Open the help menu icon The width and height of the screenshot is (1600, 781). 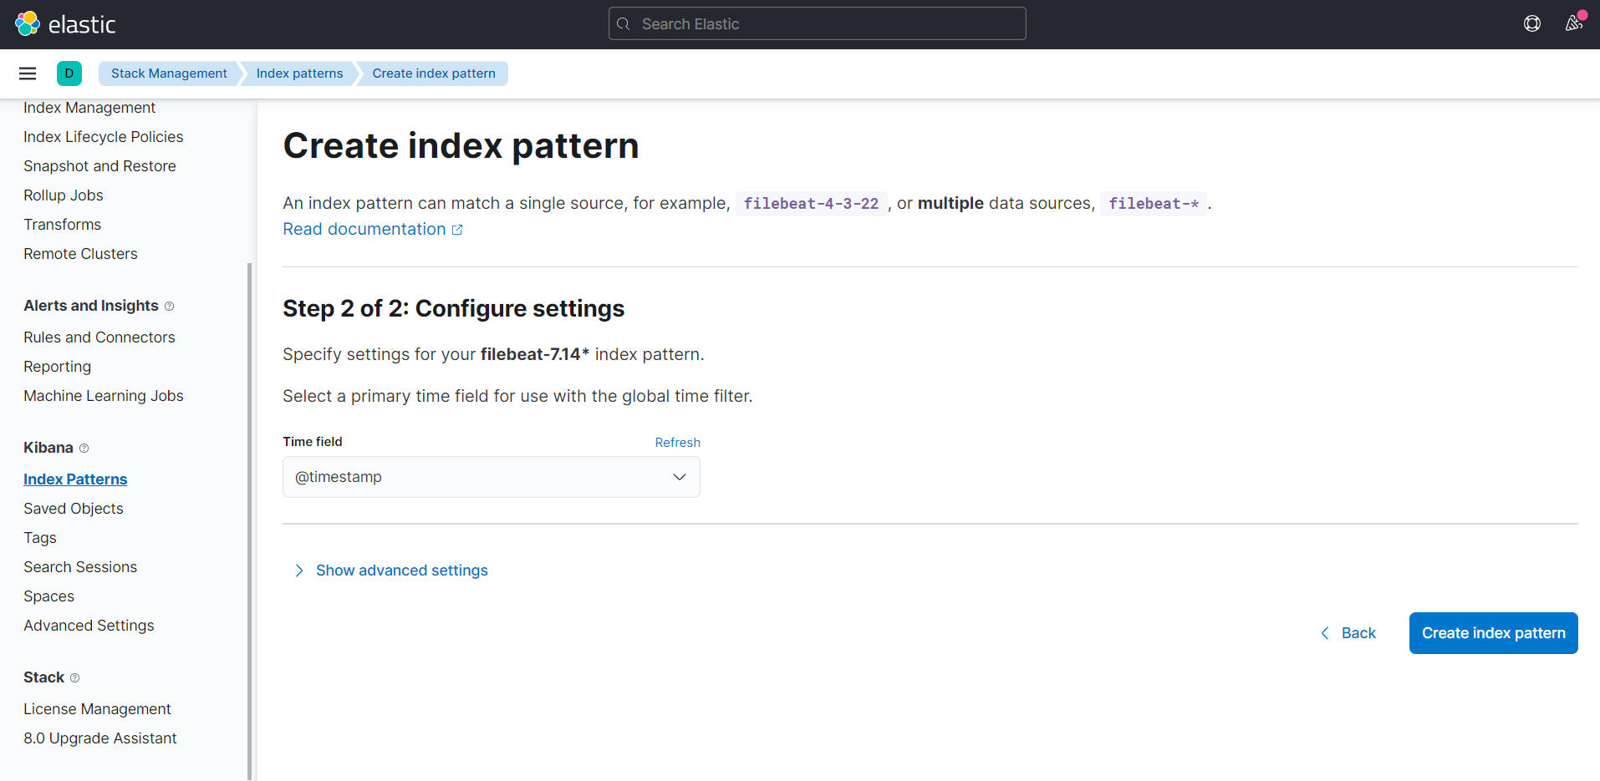[1532, 23]
